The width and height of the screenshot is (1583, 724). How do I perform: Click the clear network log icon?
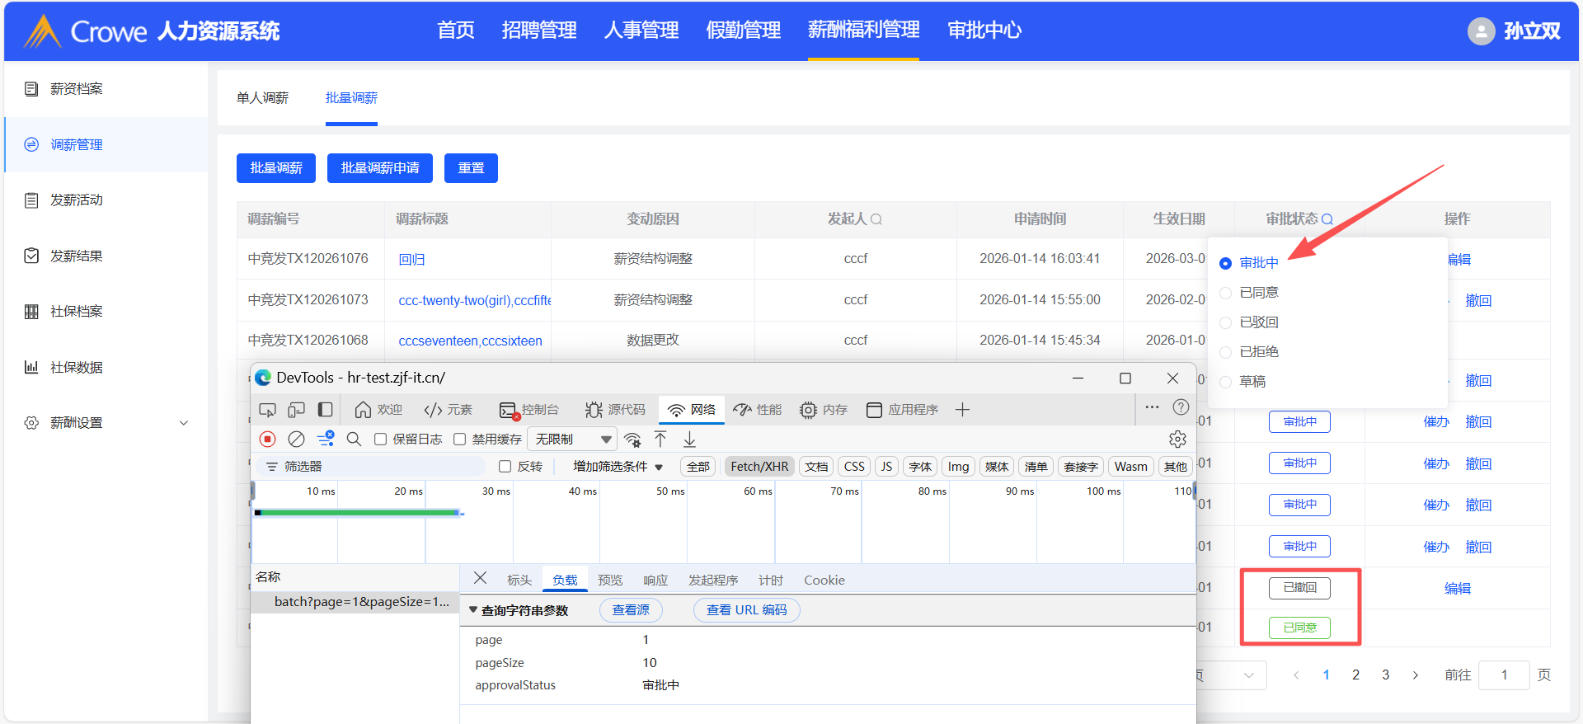pyautogui.click(x=296, y=440)
